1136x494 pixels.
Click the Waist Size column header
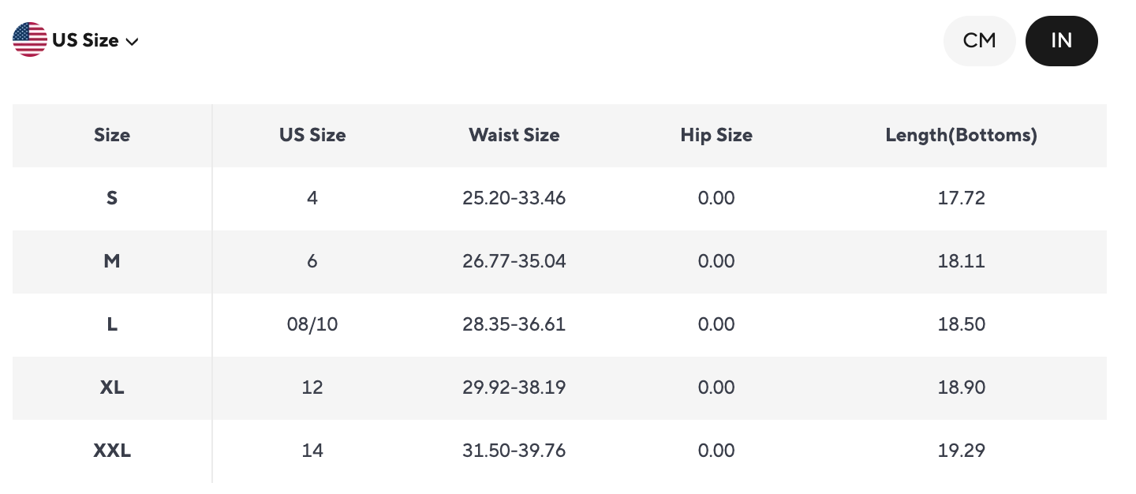(x=514, y=135)
